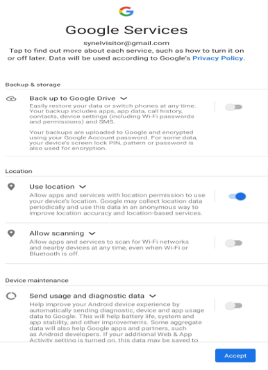The width and height of the screenshot is (268, 370).
Task: Open the Privacy Policy link
Action: click(218, 58)
